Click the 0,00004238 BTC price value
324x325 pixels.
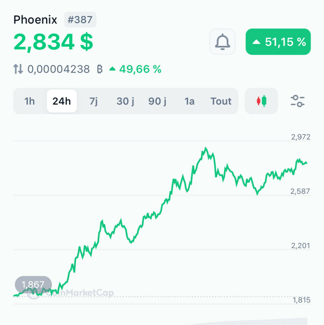pos(58,69)
